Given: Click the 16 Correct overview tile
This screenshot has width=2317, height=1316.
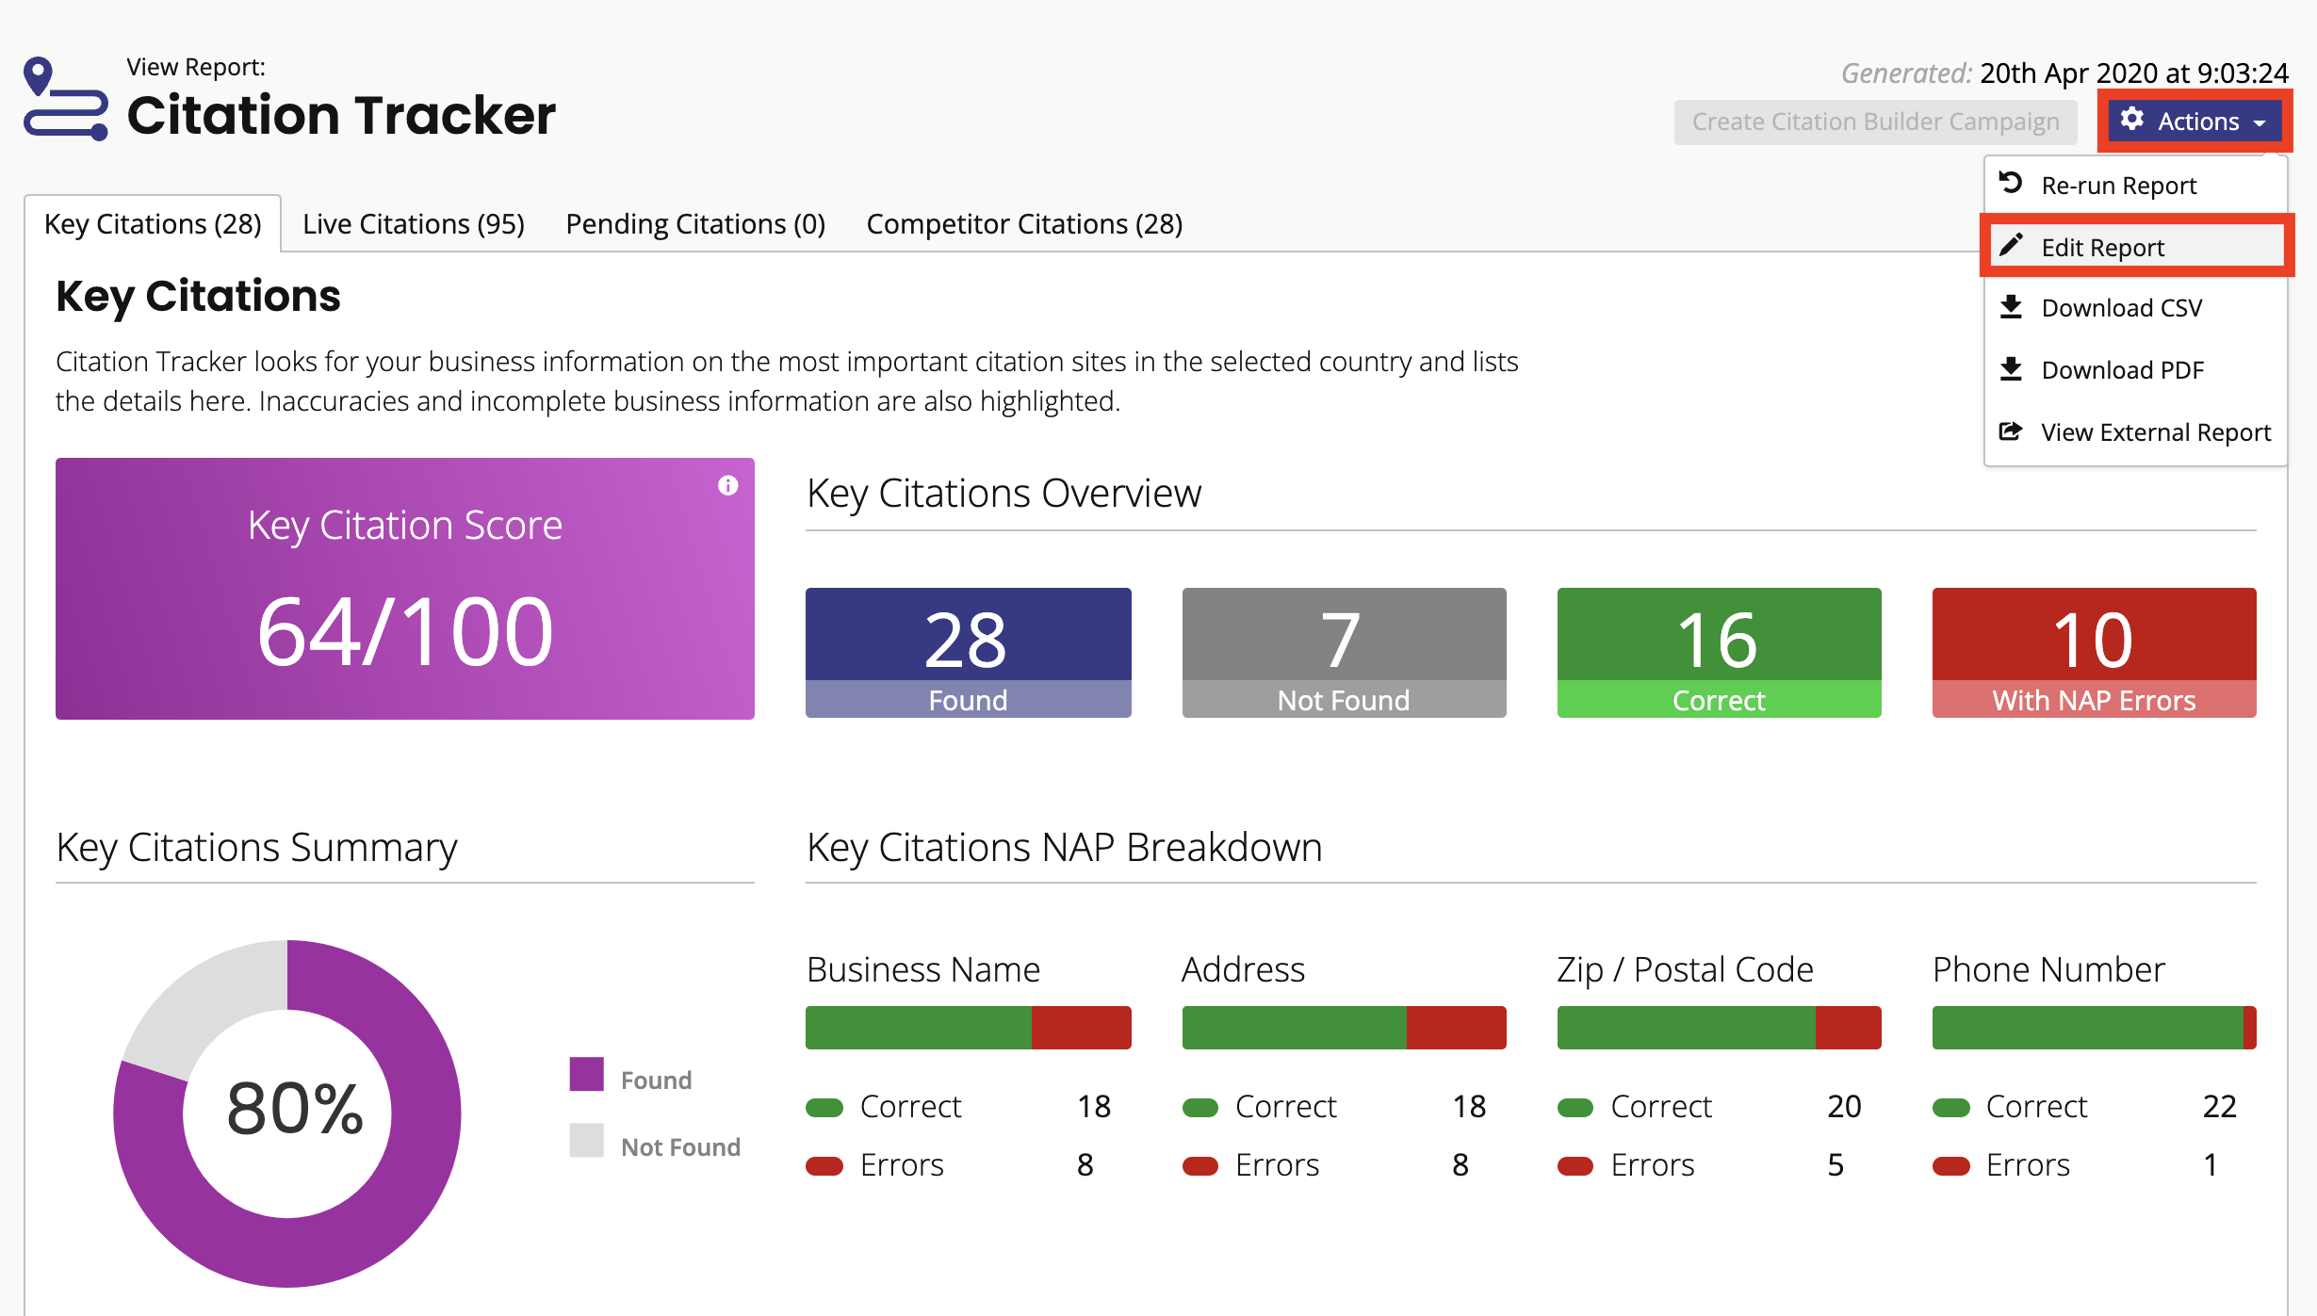Looking at the screenshot, I should (1719, 653).
